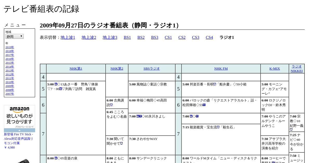Open the 2010年 archive link
The width and height of the screenshot is (312, 163).
(x=10, y=82)
